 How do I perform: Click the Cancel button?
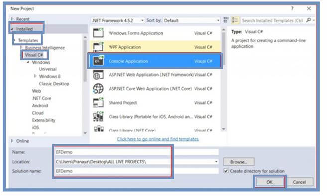pos(299,182)
